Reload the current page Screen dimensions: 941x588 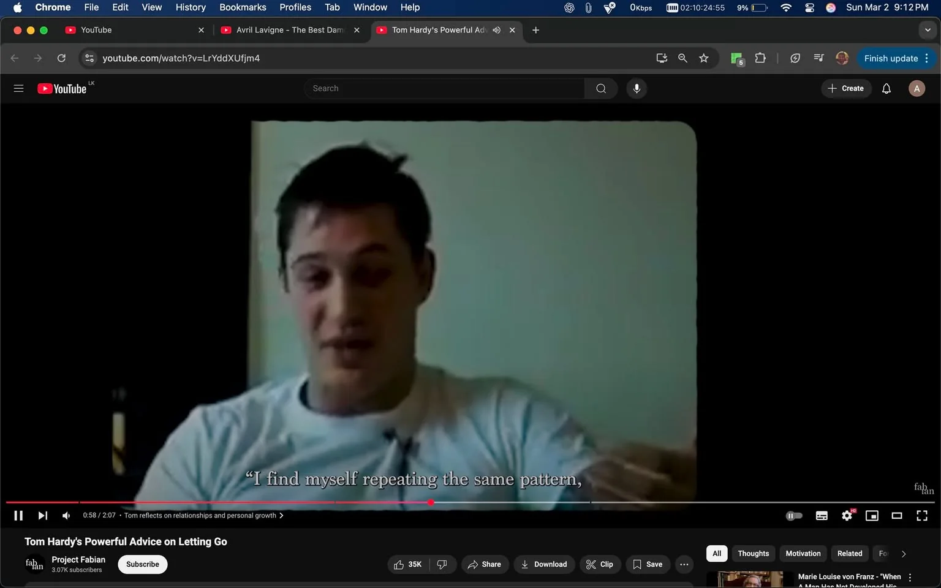pos(61,58)
